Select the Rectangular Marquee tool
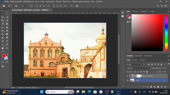The image size is (170, 95). pyautogui.click(x=7, y=14)
